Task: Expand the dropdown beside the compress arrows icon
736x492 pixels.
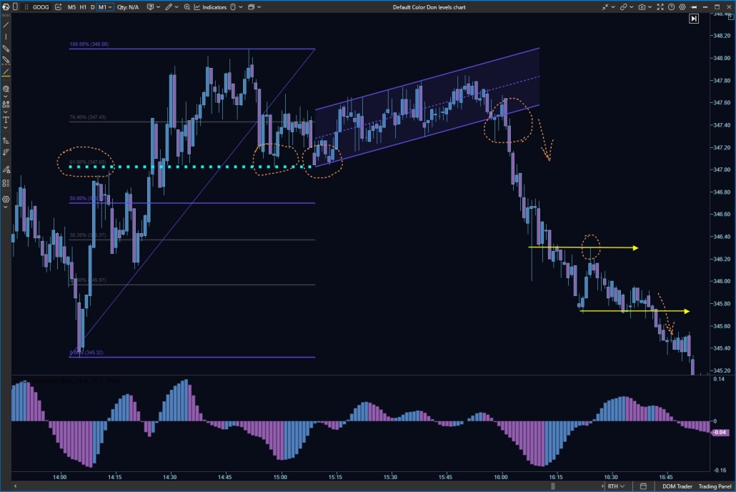Action: [x=613, y=7]
